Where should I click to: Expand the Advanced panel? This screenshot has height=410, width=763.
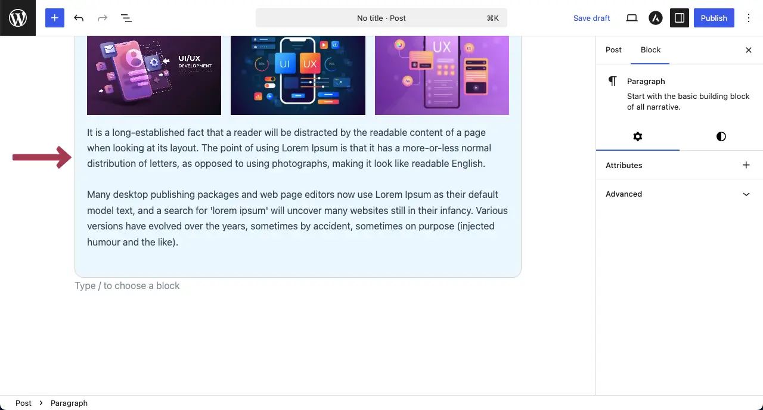(x=680, y=194)
